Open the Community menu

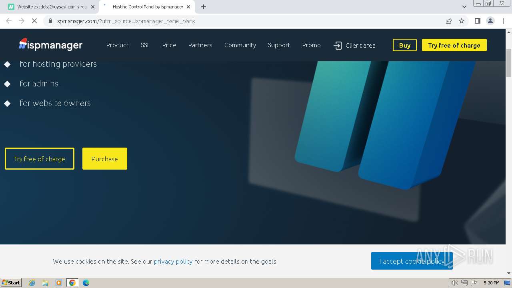coord(240,45)
